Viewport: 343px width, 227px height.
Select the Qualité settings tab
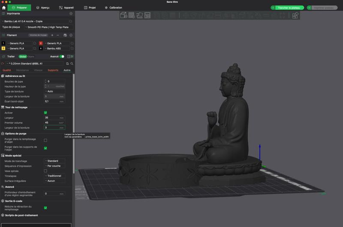click(x=7, y=70)
